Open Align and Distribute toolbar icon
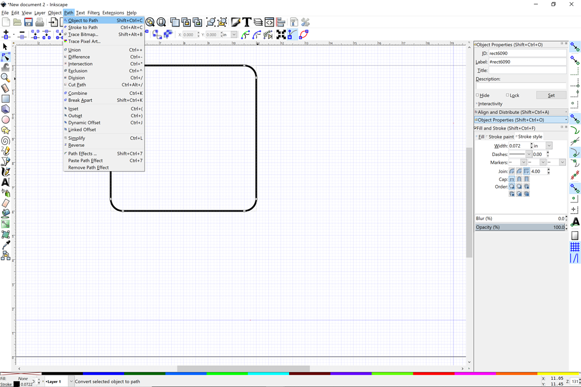This screenshot has width=581, height=387. [281, 22]
